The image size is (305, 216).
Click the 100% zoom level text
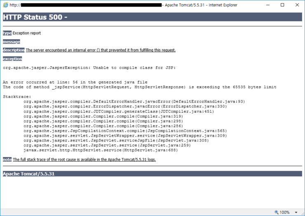pyautogui.click(x=285, y=212)
